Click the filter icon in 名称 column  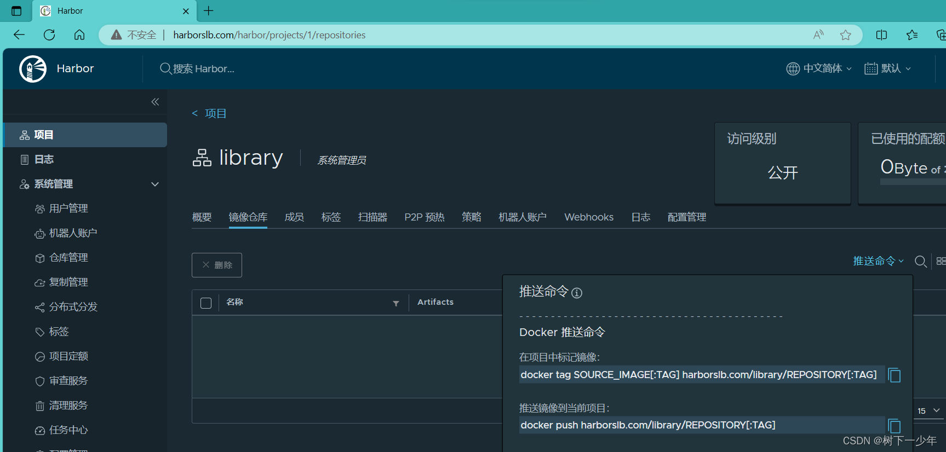(396, 303)
